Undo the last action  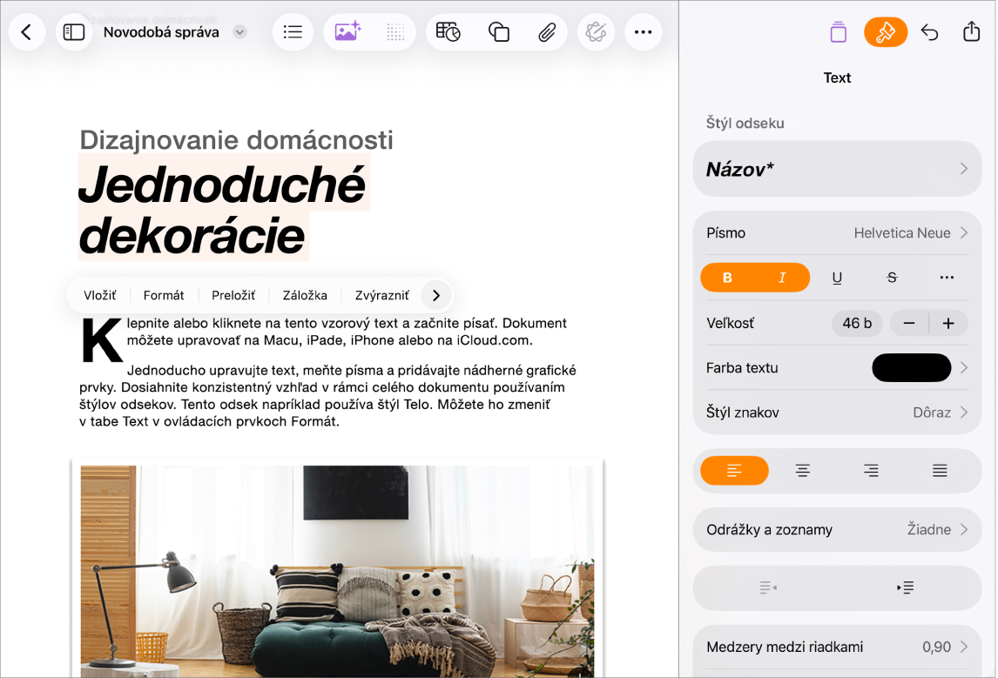click(929, 32)
